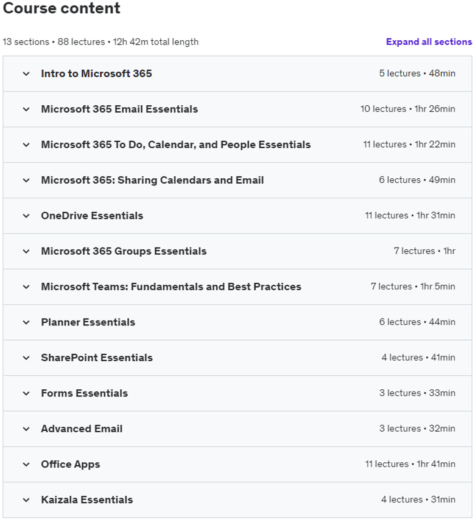The height and width of the screenshot is (520, 475).
Task: Click the '3 lectures • 32min' text
Action: [x=417, y=428]
